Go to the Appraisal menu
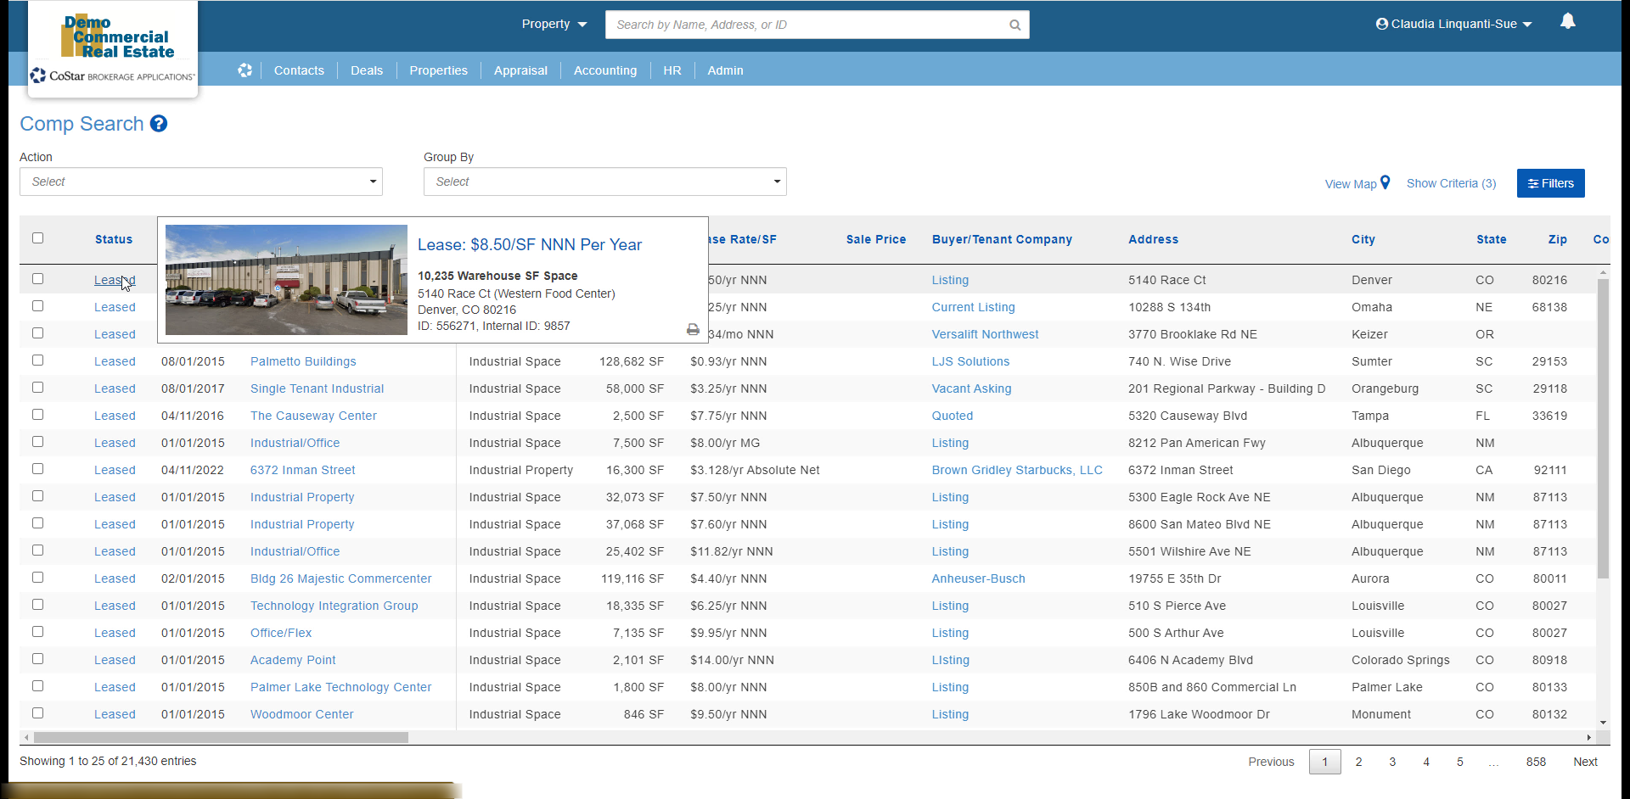Image resolution: width=1630 pixels, height=799 pixels. coord(520,70)
